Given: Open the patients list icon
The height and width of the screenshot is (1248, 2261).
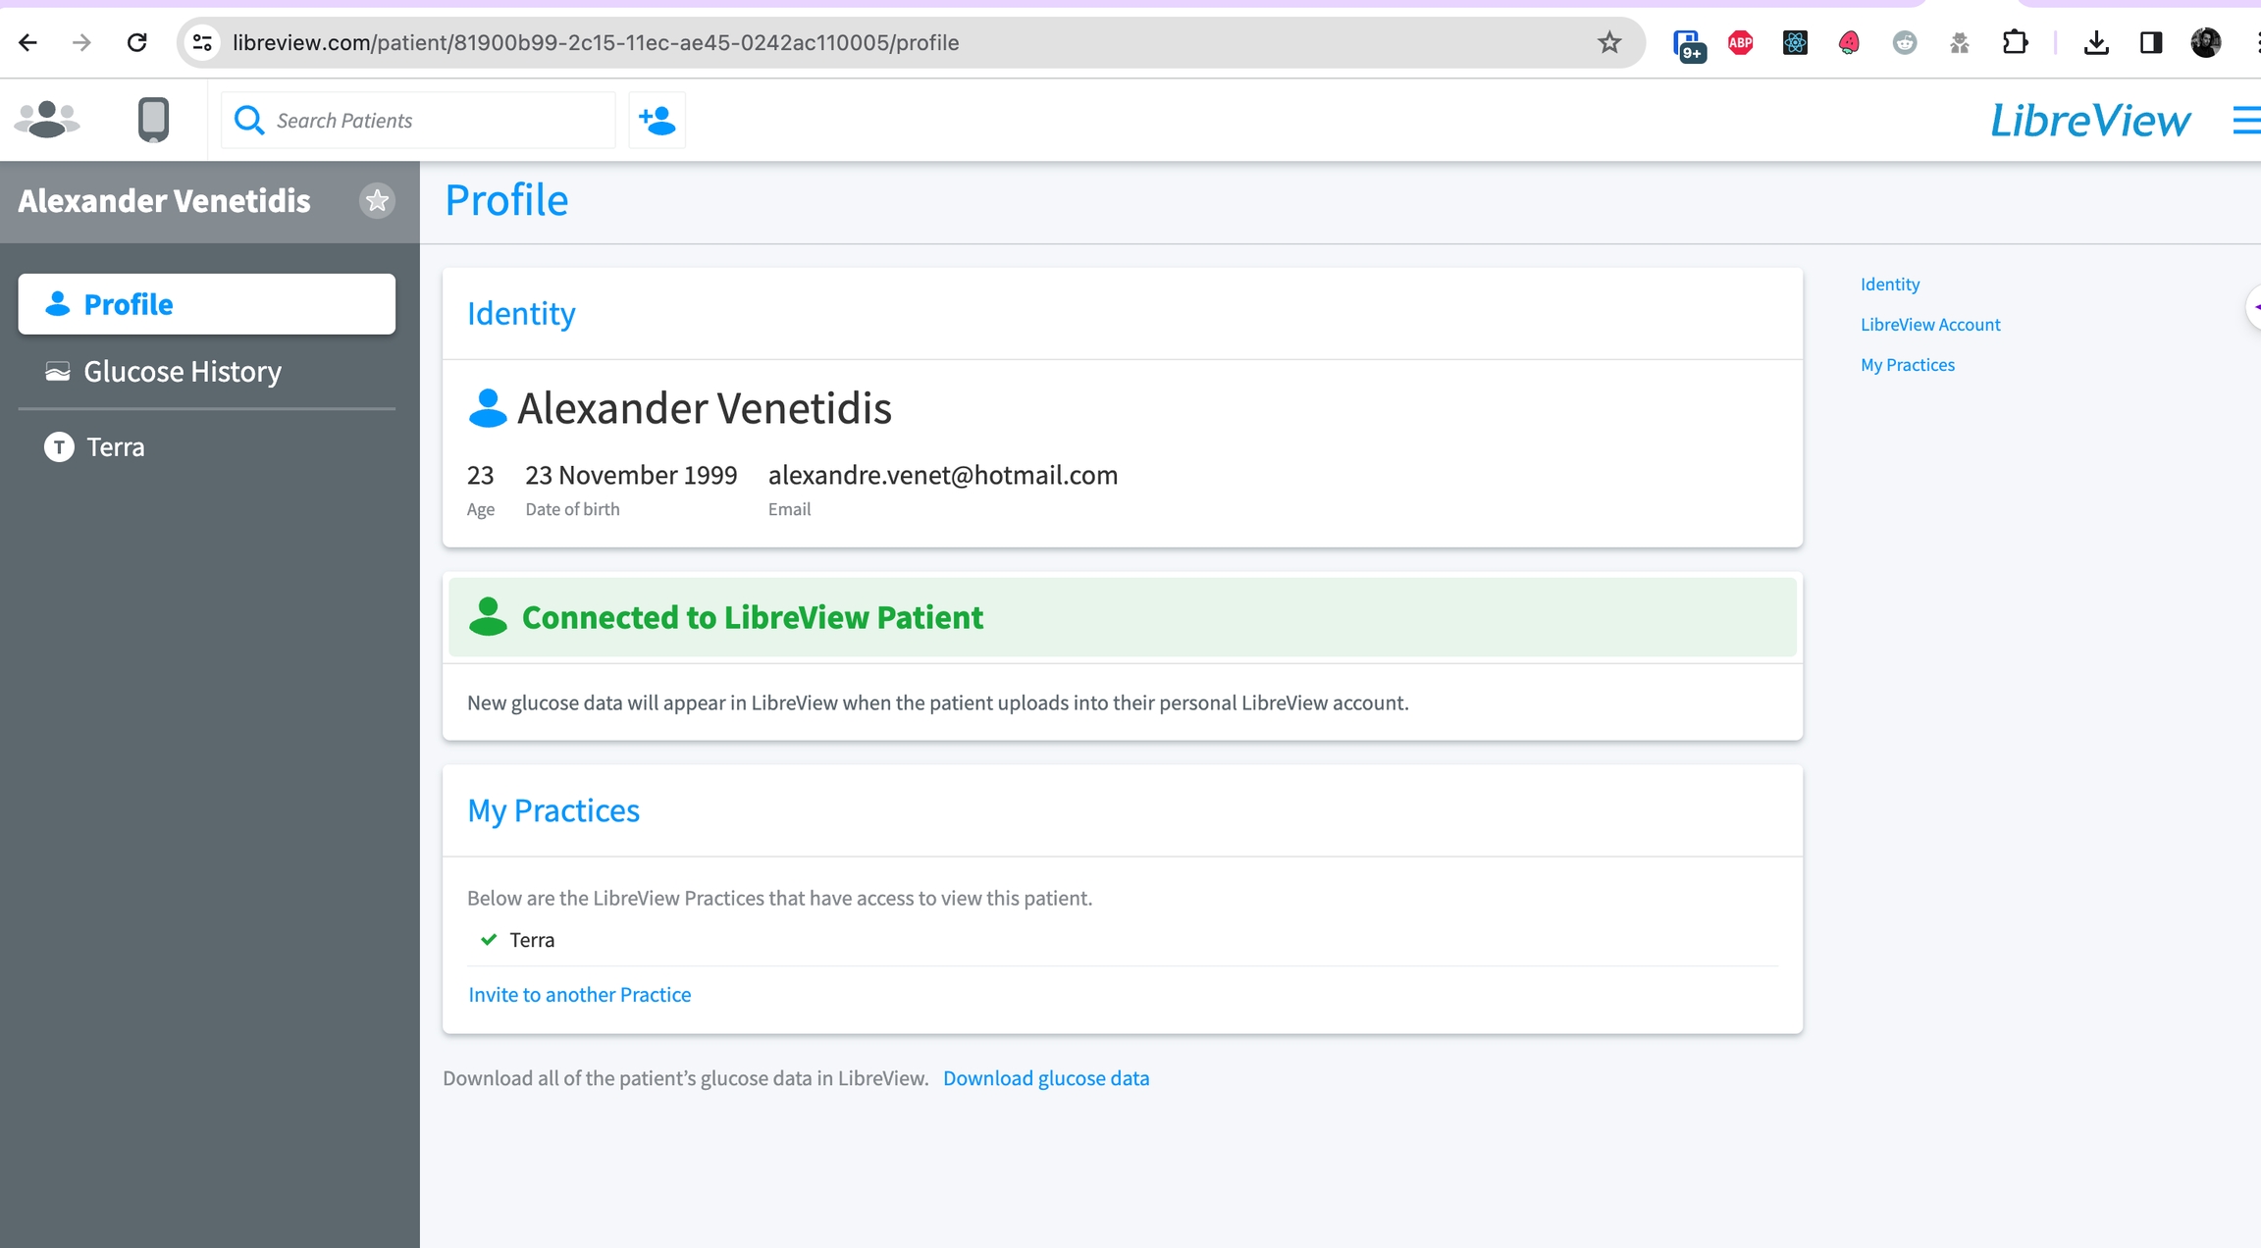Looking at the screenshot, I should click(x=46, y=120).
